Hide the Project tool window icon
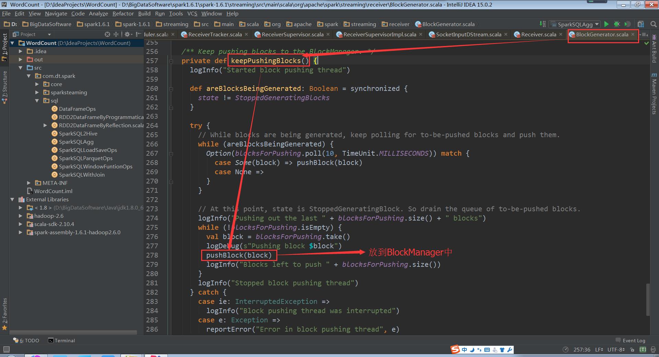Image resolution: width=659 pixels, height=357 pixels. point(138,34)
